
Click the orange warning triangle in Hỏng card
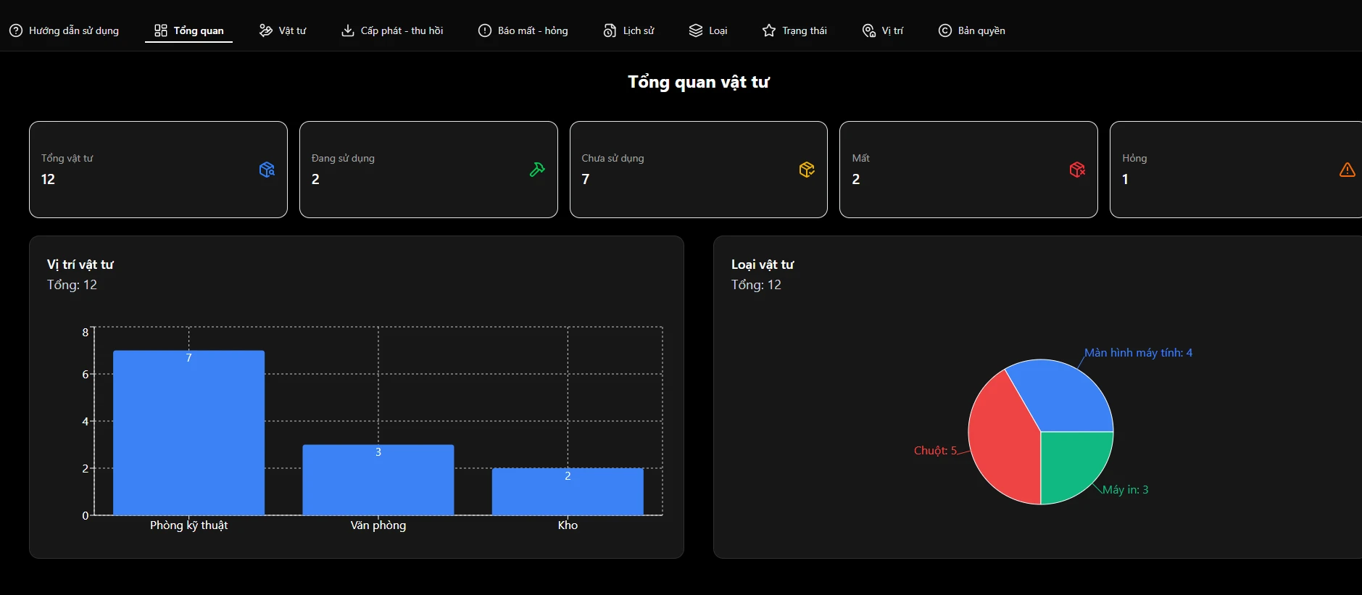[x=1347, y=170]
